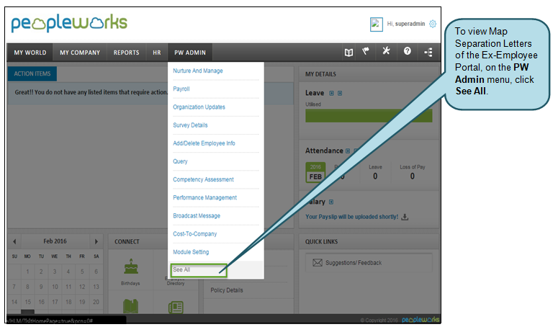Select Broadcast Message in the menu
The image size is (553, 327).
pyautogui.click(x=197, y=216)
